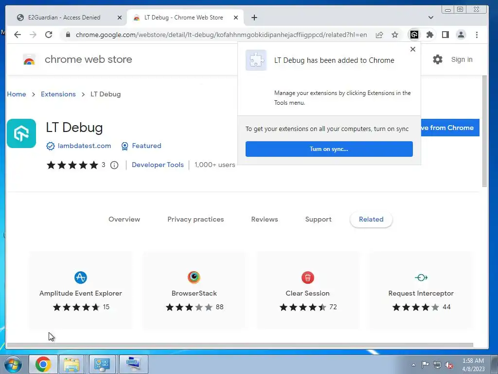Toggle the browser side panel icon
This screenshot has width=498, height=374.
[445, 35]
